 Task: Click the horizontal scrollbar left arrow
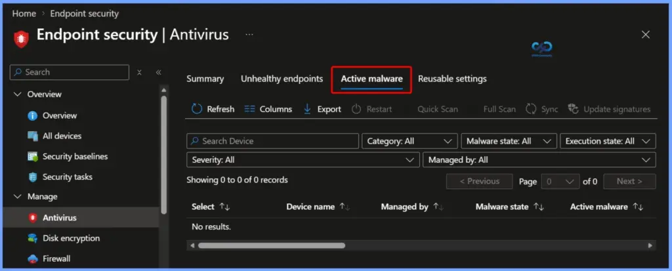point(192,245)
